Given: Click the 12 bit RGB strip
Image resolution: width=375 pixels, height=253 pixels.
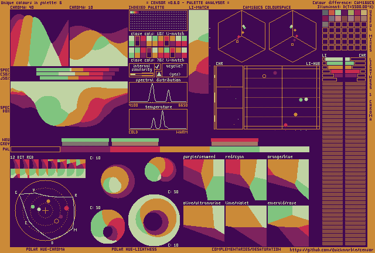Looking at the screenshot, I should click(x=48, y=169).
